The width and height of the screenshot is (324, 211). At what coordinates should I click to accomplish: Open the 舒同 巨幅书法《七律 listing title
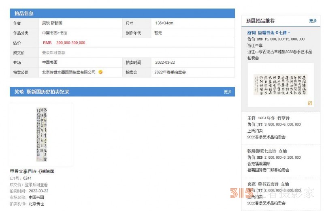pyautogui.click(x=269, y=32)
